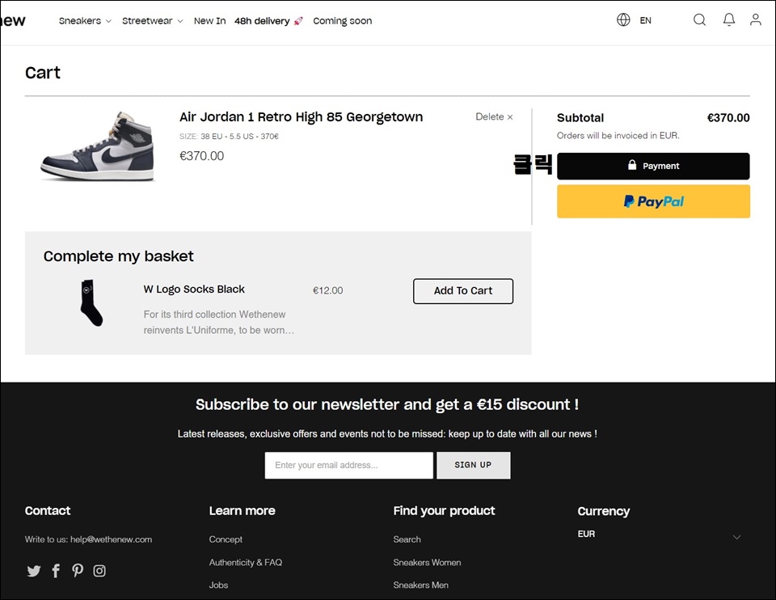The width and height of the screenshot is (776, 600).
Task: Delete the Air Jordan 1 item
Action: coord(494,116)
